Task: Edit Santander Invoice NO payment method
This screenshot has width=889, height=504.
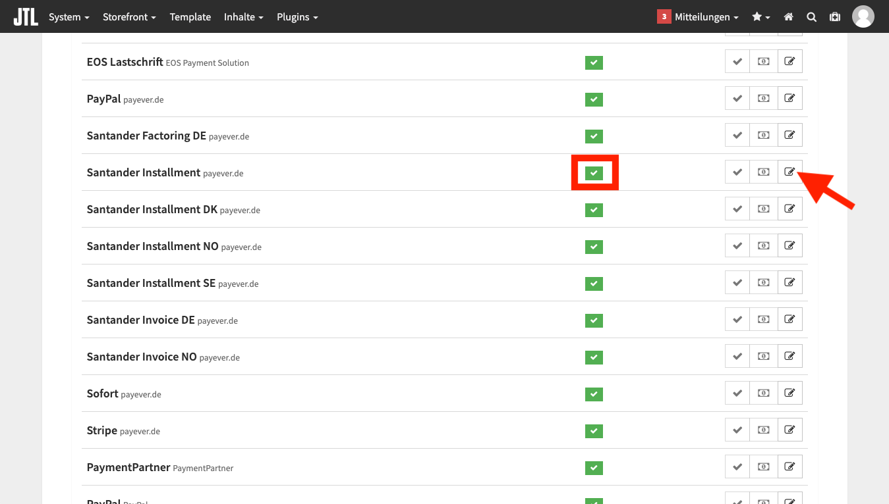Action: click(789, 356)
